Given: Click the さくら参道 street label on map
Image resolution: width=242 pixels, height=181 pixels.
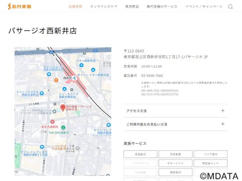Looking at the screenshot, I should [34, 104].
